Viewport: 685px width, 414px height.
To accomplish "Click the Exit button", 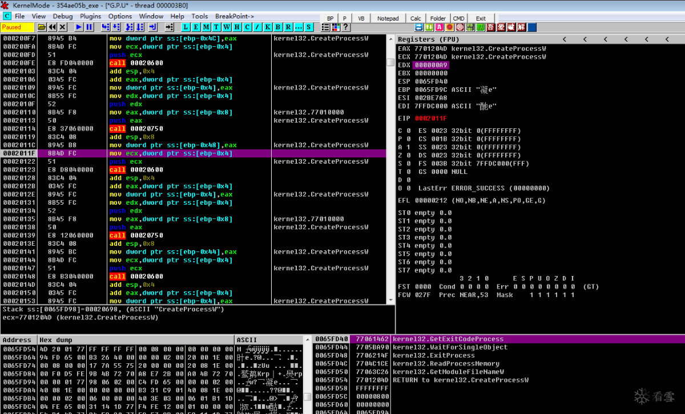I will point(481,18).
